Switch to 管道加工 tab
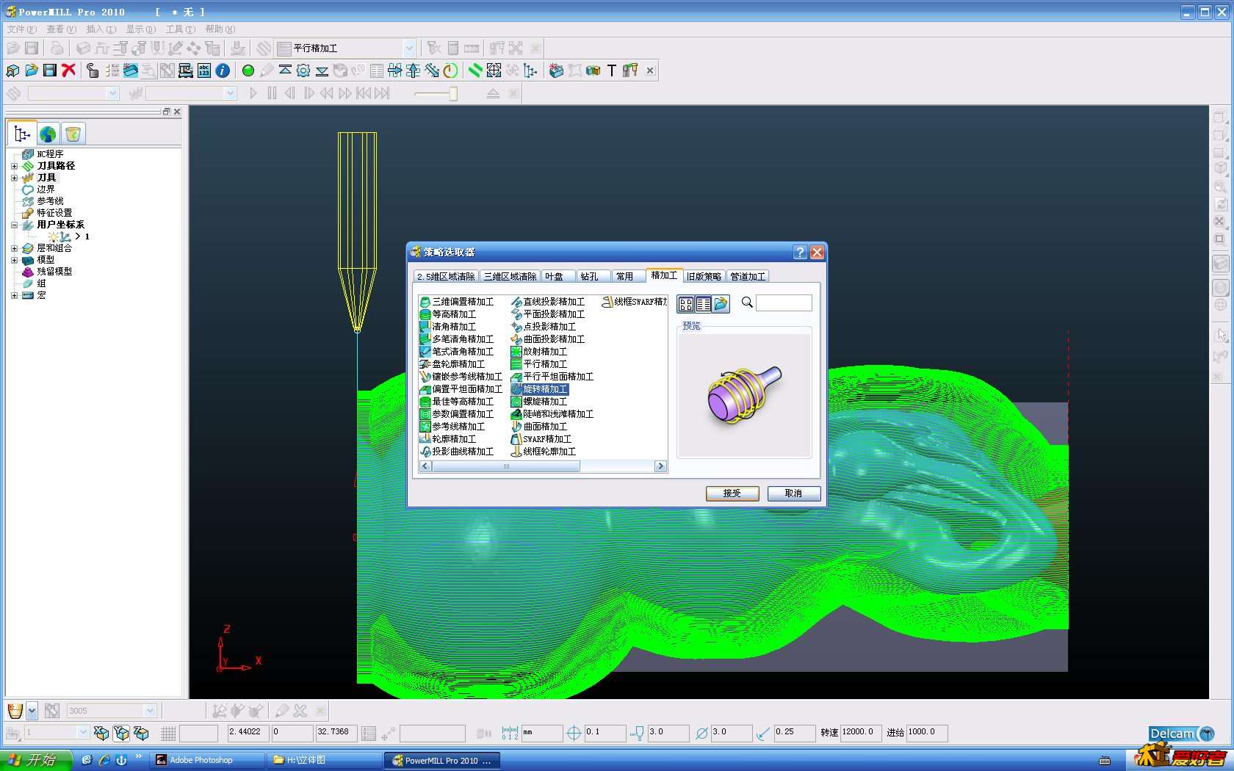 tap(748, 277)
